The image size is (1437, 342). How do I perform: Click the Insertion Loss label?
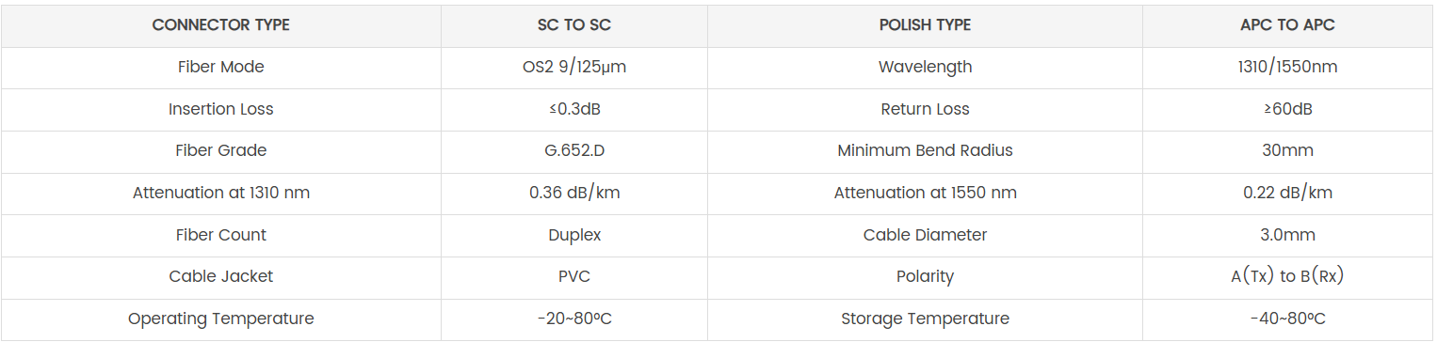click(221, 109)
